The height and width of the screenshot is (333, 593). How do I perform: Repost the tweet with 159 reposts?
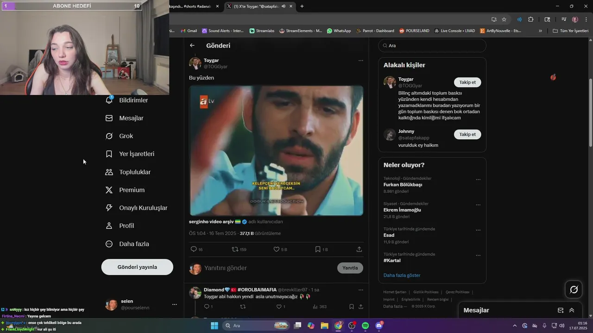(x=235, y=249)
